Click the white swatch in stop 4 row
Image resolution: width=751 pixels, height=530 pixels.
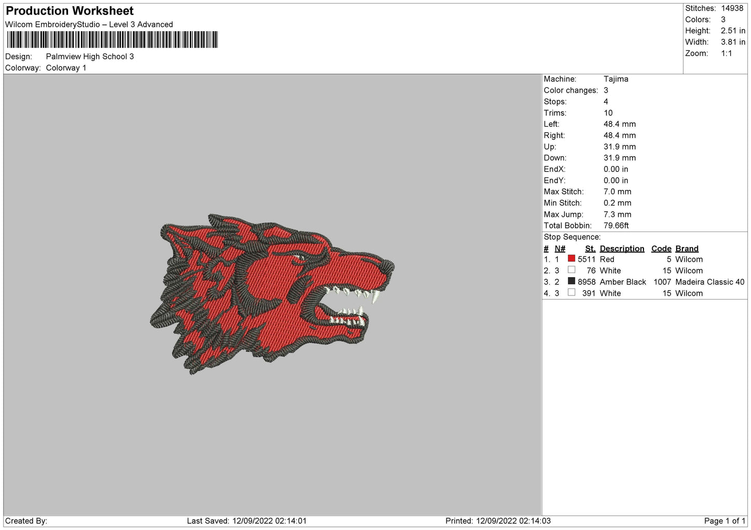(572, 293)
